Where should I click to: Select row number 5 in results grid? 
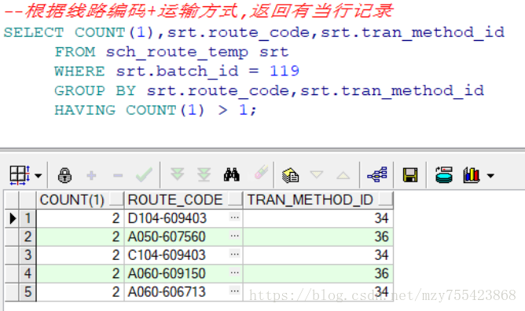tap(28, 292)
